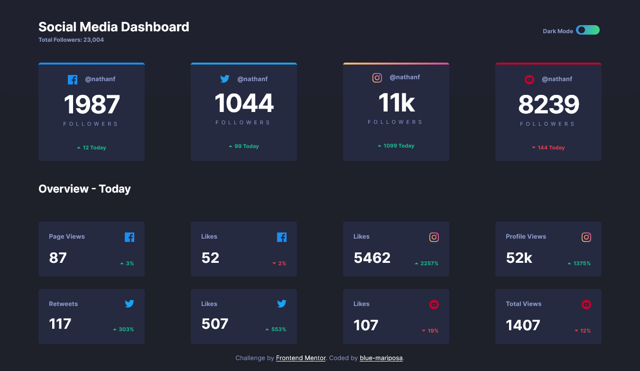Open the blue-mariposa footer link
The height and width of the screenshot is (371, 640).
point(381,358)
